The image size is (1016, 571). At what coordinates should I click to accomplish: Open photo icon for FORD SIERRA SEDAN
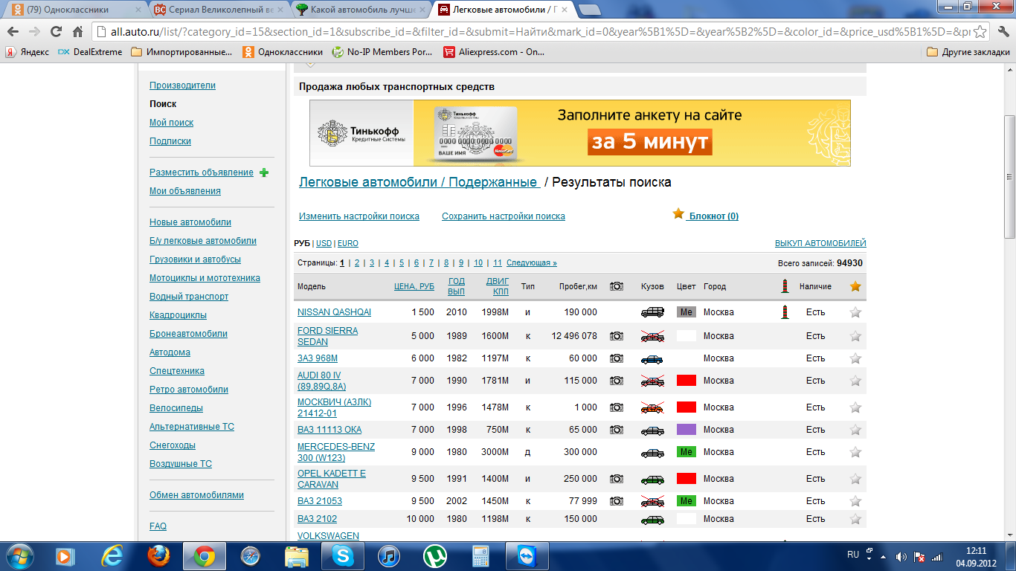coord(617,336)
